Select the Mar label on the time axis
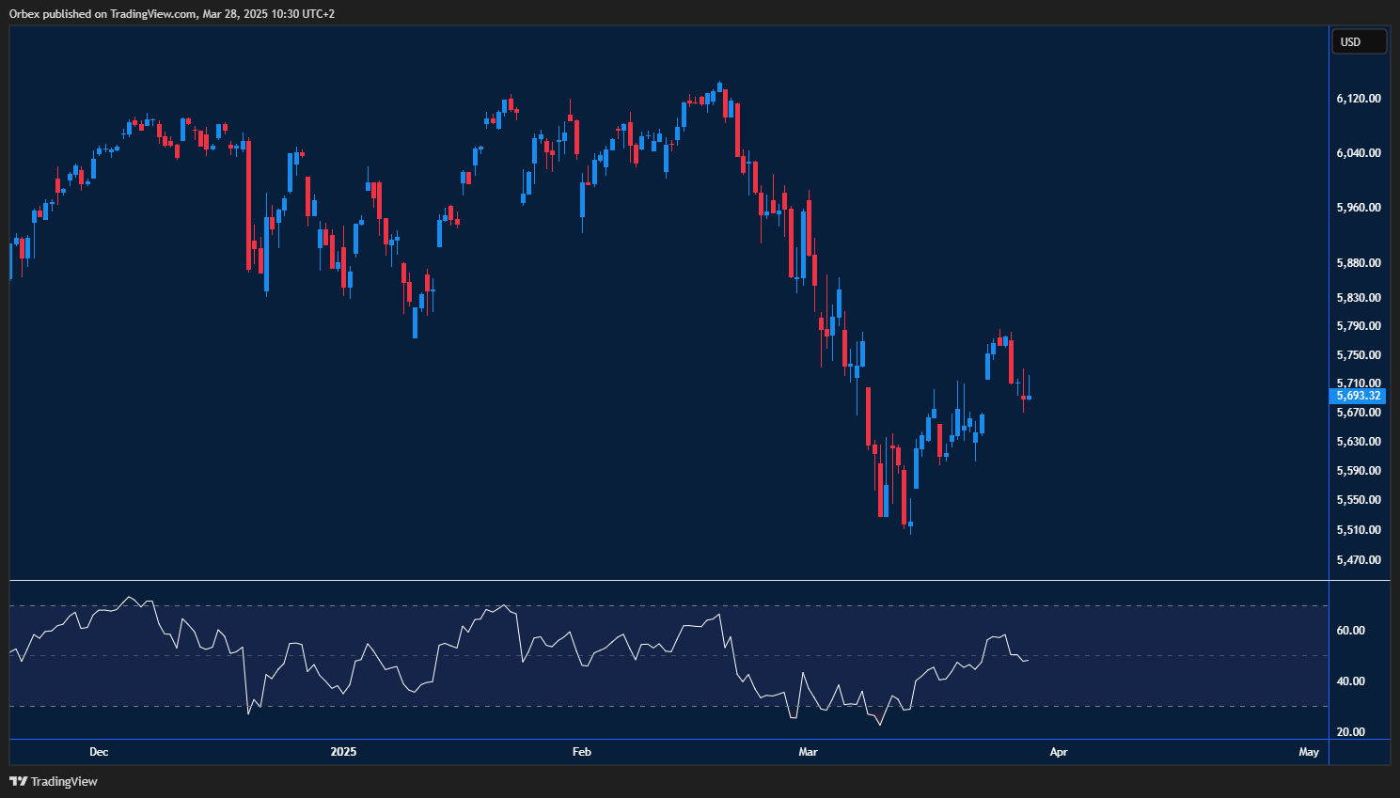Viewport: 1400px width, 798px height. [x=808, y=752]
